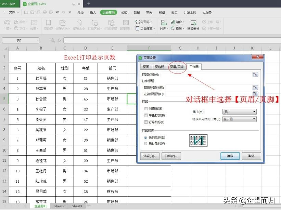Select the 工作表 dialog tab
281x210 pixels.
click(x=194, y=67)
